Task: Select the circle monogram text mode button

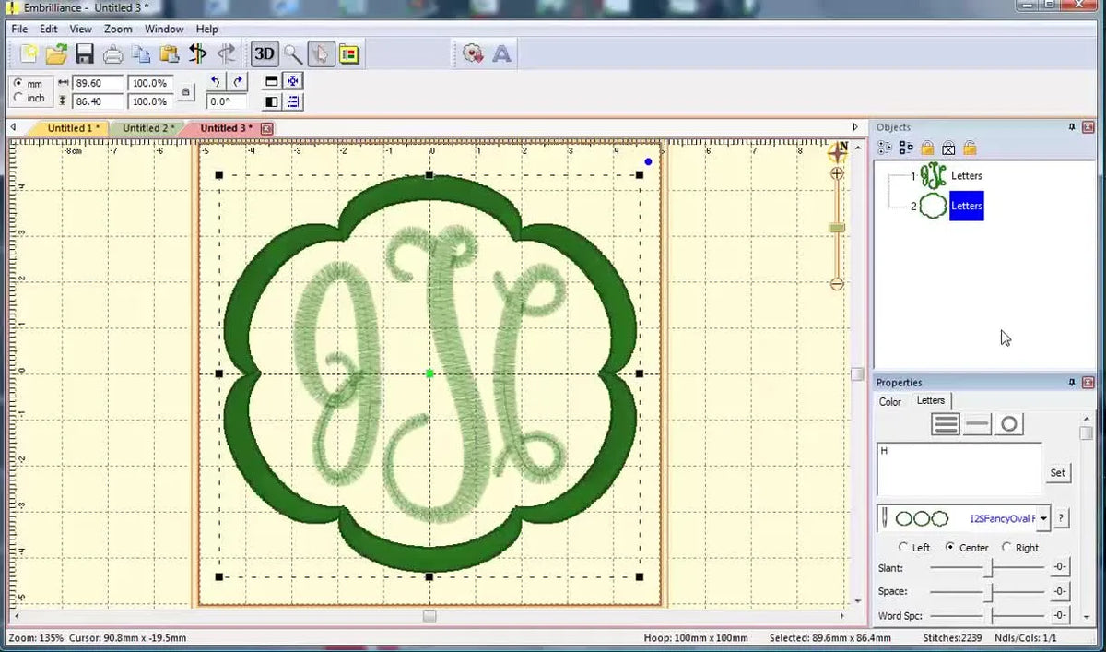Action: tap(1009, 424)
